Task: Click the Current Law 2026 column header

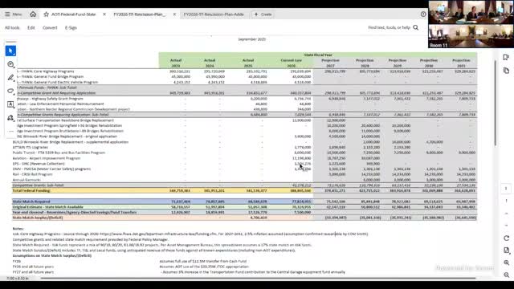Action: pos(291,63)
